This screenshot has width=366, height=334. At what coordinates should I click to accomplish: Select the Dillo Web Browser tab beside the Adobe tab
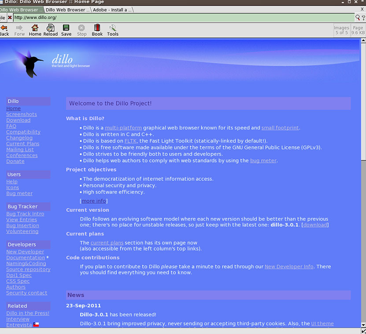click(x=68, y=10)
